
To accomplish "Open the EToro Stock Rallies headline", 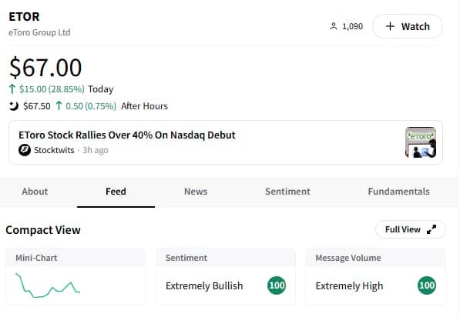I will (127, 135).
